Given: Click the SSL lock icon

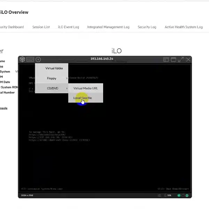Looking at the screenshot, I should [x=164, y=195].
